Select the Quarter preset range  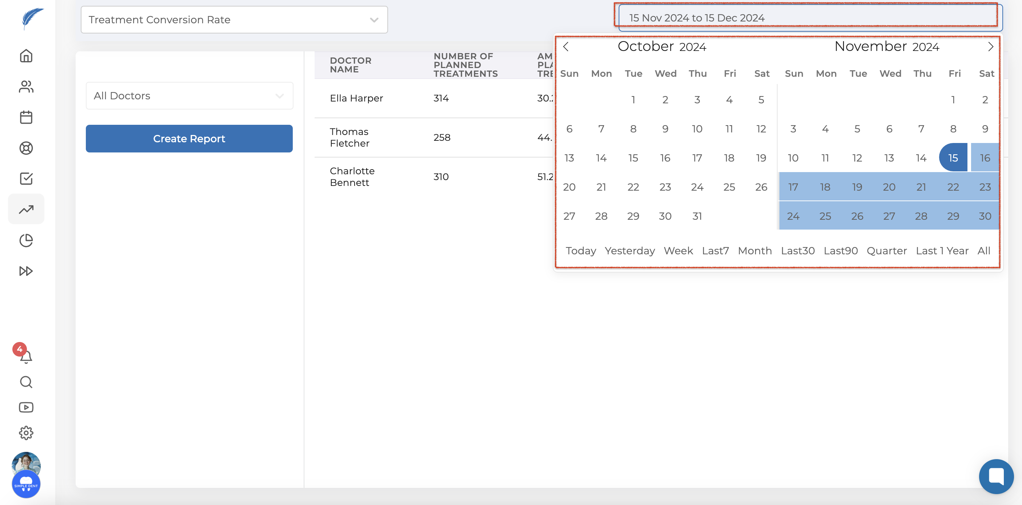click(x=886, y=251)
